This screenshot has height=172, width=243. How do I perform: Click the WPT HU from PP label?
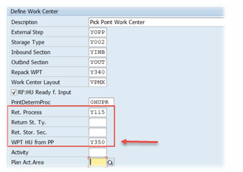(x=33, y=142)
